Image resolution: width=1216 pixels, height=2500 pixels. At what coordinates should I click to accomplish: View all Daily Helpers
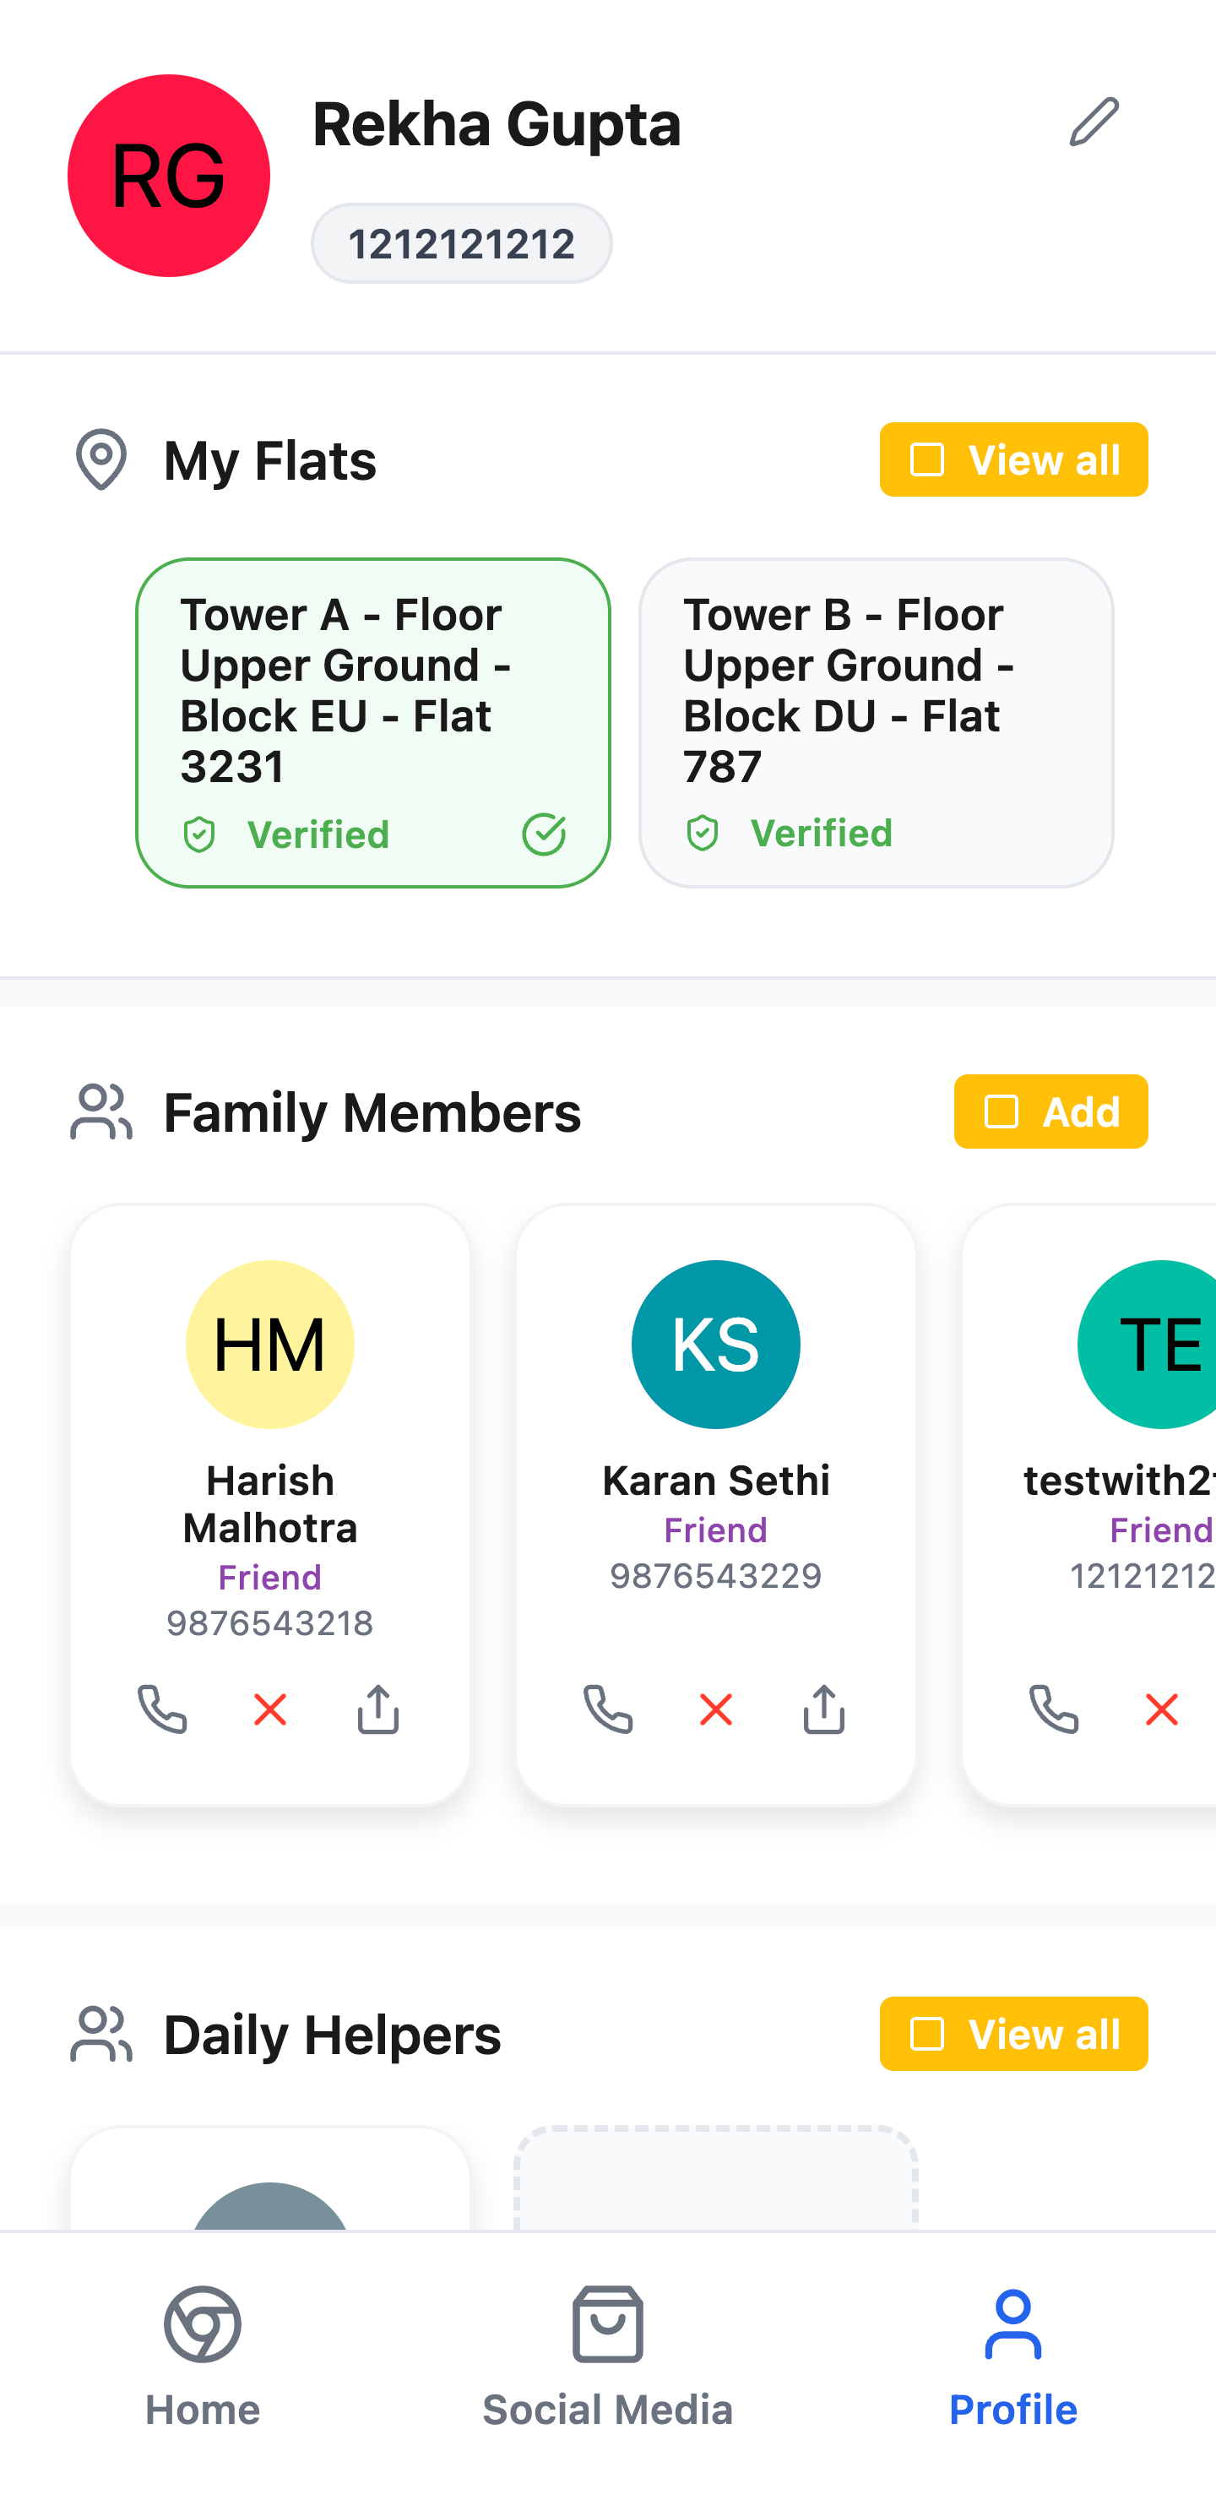1014,2033
